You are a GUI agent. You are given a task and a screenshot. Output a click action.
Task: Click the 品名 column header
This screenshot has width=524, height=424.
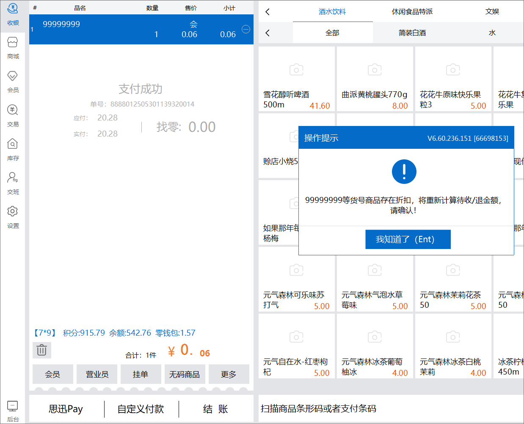pos(80,8)
